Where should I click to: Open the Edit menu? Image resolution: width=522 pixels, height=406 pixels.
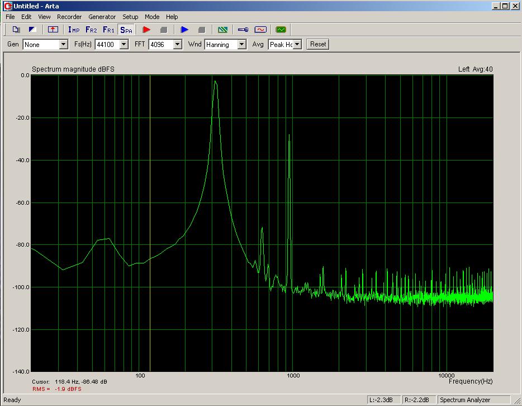pyautogui.click(x=26, y=17)
